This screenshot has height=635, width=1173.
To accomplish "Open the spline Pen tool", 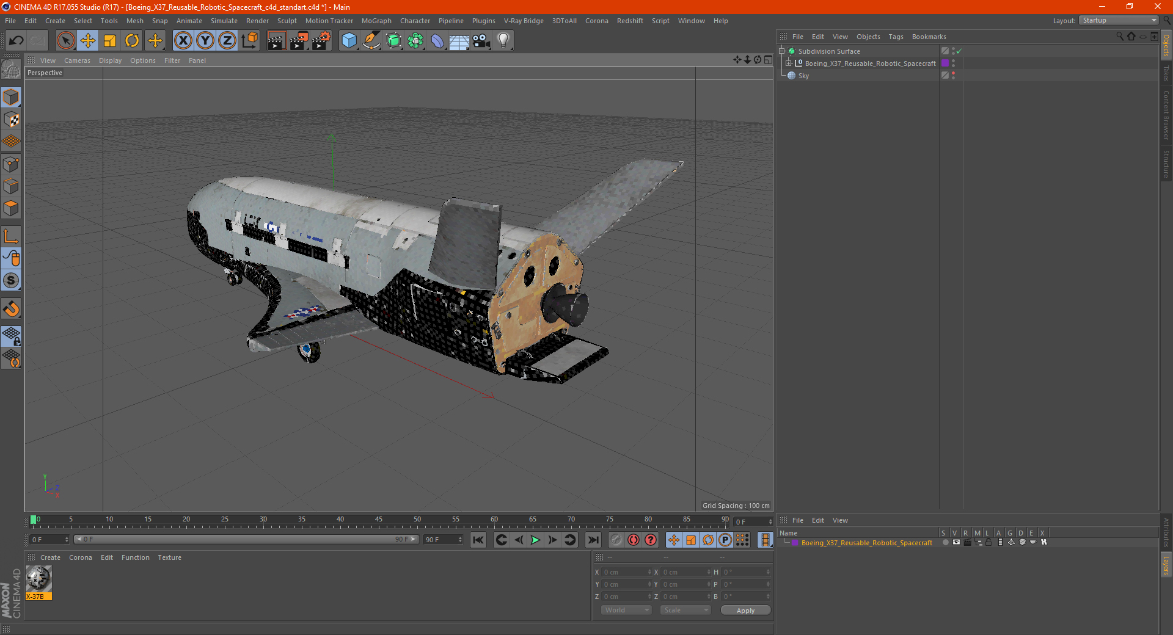I will (x=371, y=41).
